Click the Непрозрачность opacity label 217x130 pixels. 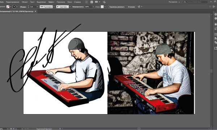tap(78, 7)
